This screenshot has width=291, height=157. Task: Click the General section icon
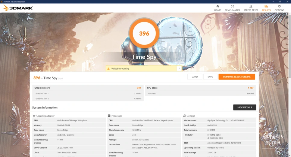tap(184, 116)
